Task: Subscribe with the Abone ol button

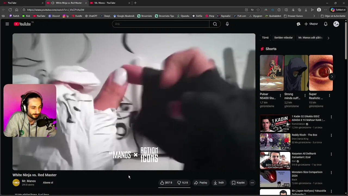Action: [48, 183]
